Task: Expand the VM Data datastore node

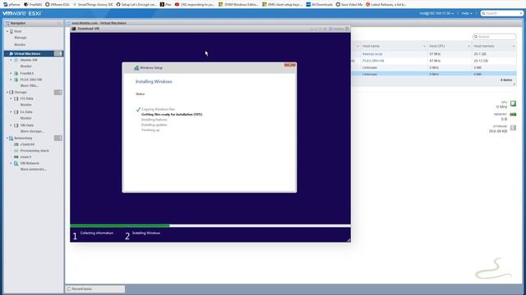Action: point(11,125)
